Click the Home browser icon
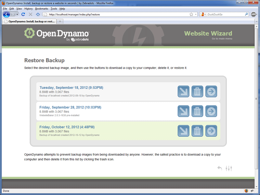 (37, 14)
